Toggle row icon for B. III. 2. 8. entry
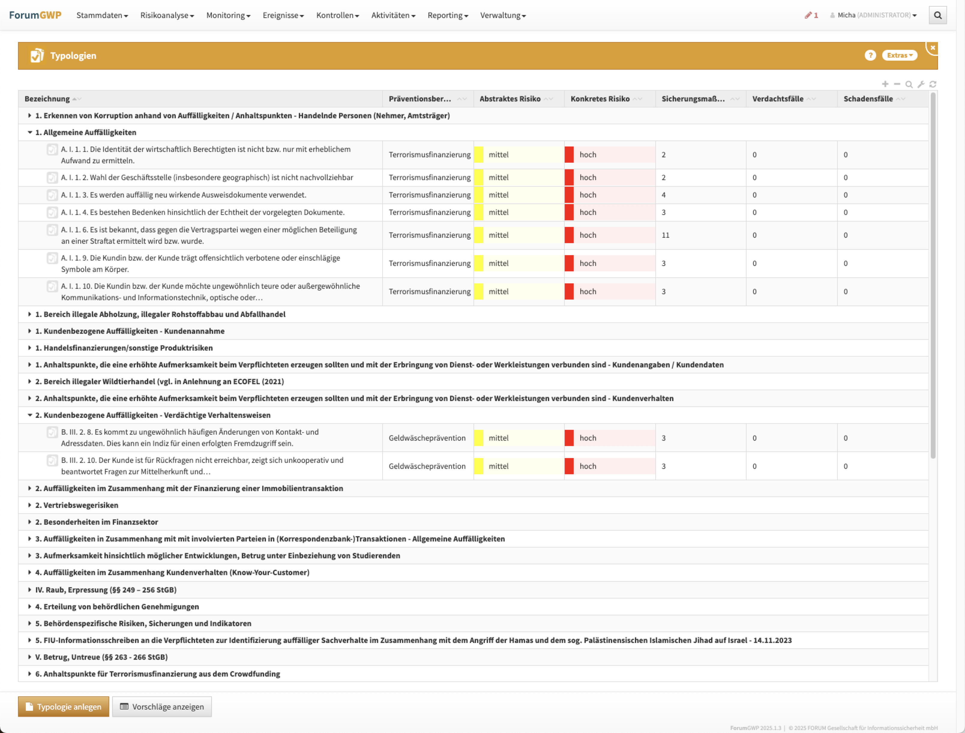The image size is (965, 733). pyautogui.click(x=52, y=432)
